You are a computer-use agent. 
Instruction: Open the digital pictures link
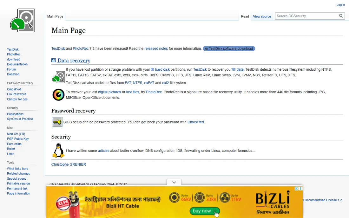point(109,92)
